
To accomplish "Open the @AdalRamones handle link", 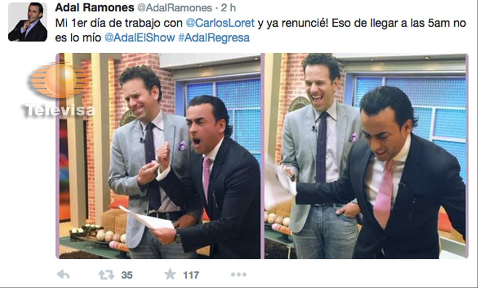I will click(175, 8).
